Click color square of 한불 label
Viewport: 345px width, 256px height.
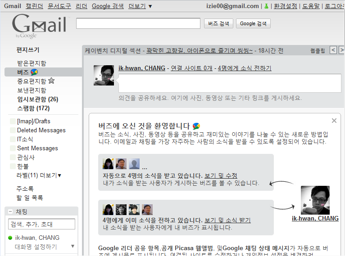click(x=13, y=166)
